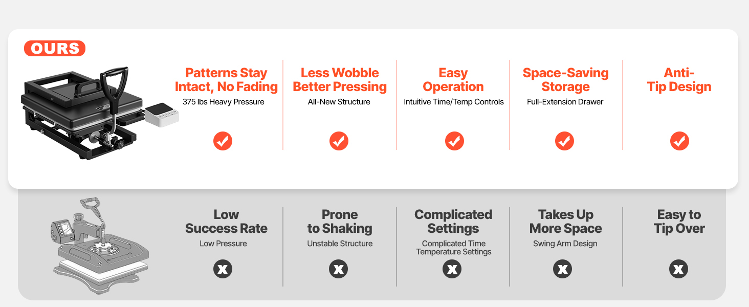Click the Patterns Stay Intact, No Fading heading

click(x=226, y=80)
